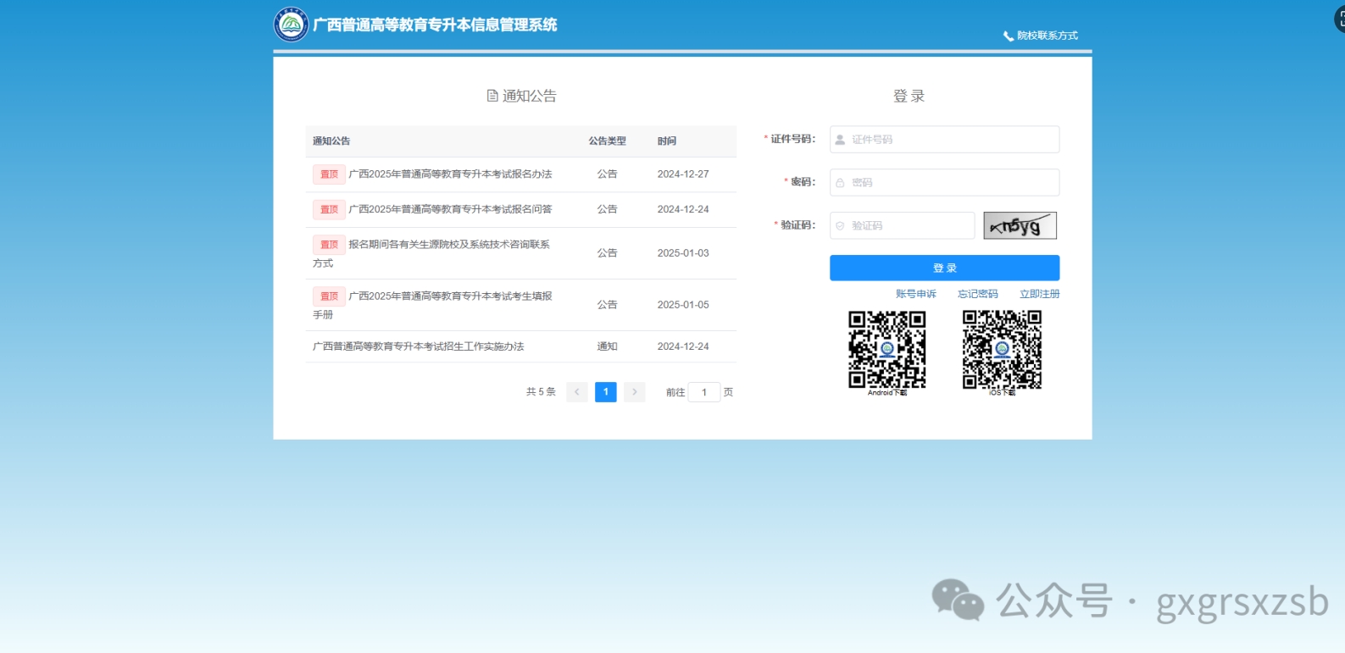Open the 忘记密码 forgot password link
The width and height of the screenshot is (1345, 653).
click(x=978, y=295)
